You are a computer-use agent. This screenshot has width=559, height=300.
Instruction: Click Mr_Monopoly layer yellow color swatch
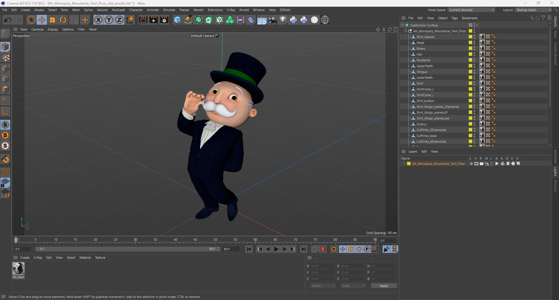[x=409, y=164]
